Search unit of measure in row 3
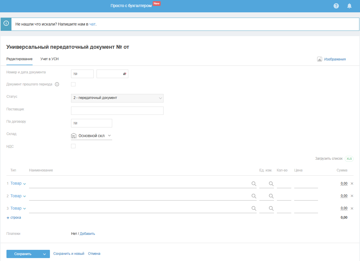Viewport: 360px width, 261px height. coord(271,208)
